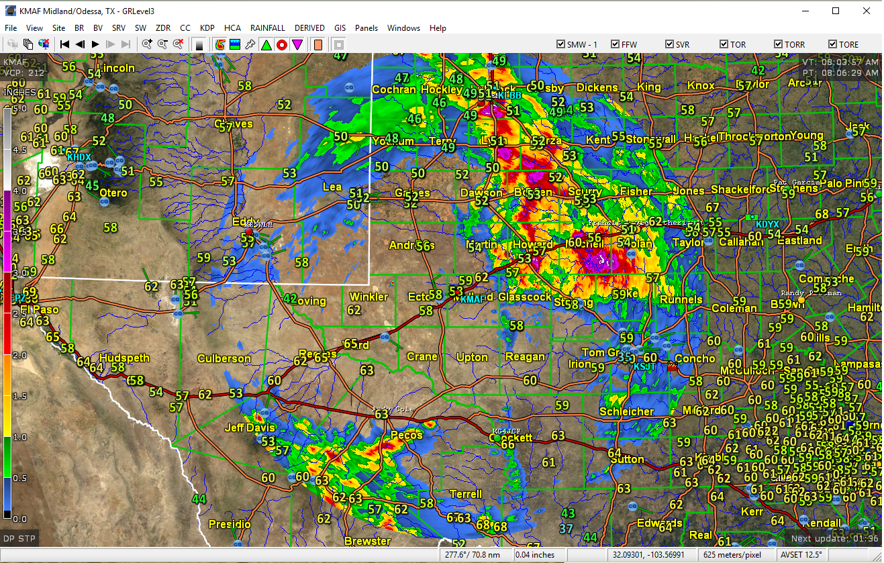Play the radar loop animation
Viewport: 884px width, 563px height.
pyautogui.click(x=95, y=44)
